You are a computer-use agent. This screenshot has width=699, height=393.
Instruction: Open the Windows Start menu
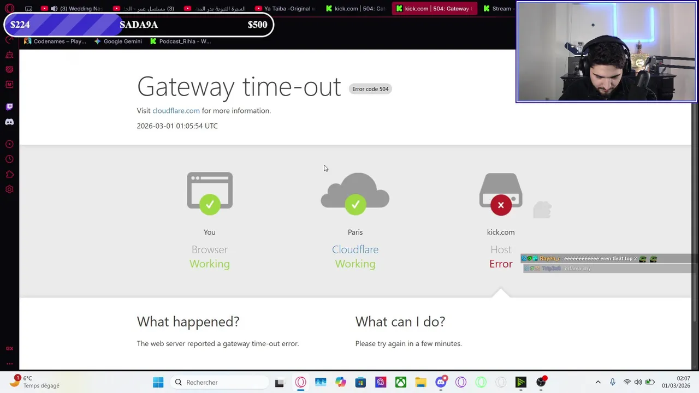coord(158,382)
